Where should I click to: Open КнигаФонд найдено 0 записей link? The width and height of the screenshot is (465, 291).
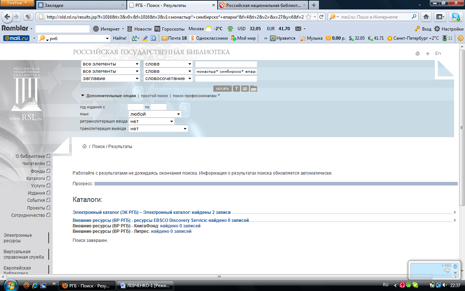point(180,226)
